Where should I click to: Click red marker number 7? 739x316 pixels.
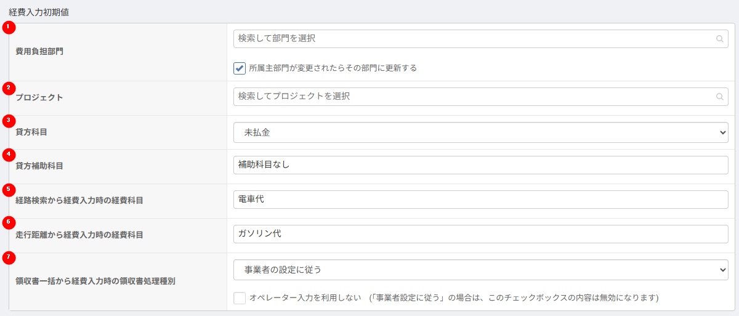[9, 256]
